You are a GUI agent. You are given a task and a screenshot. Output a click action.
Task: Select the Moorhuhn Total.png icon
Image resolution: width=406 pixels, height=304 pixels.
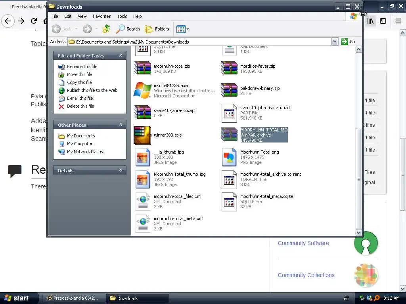[229, 157]
